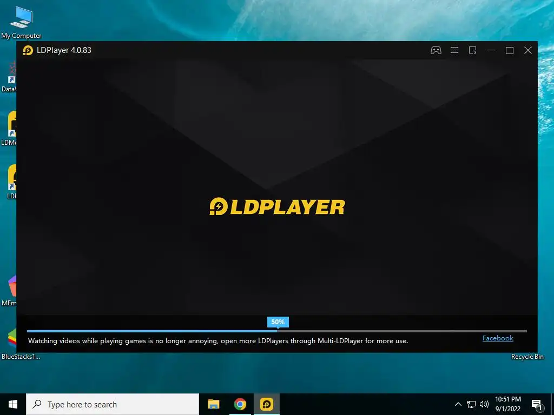Open the volume control tray icon
The image size is (554, 415).
coord(484,404)
